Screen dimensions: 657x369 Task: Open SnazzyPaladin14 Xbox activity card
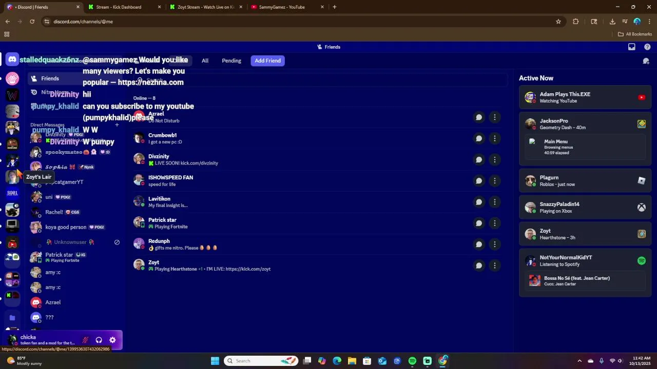pyautogui.click(x=585, y=207)
